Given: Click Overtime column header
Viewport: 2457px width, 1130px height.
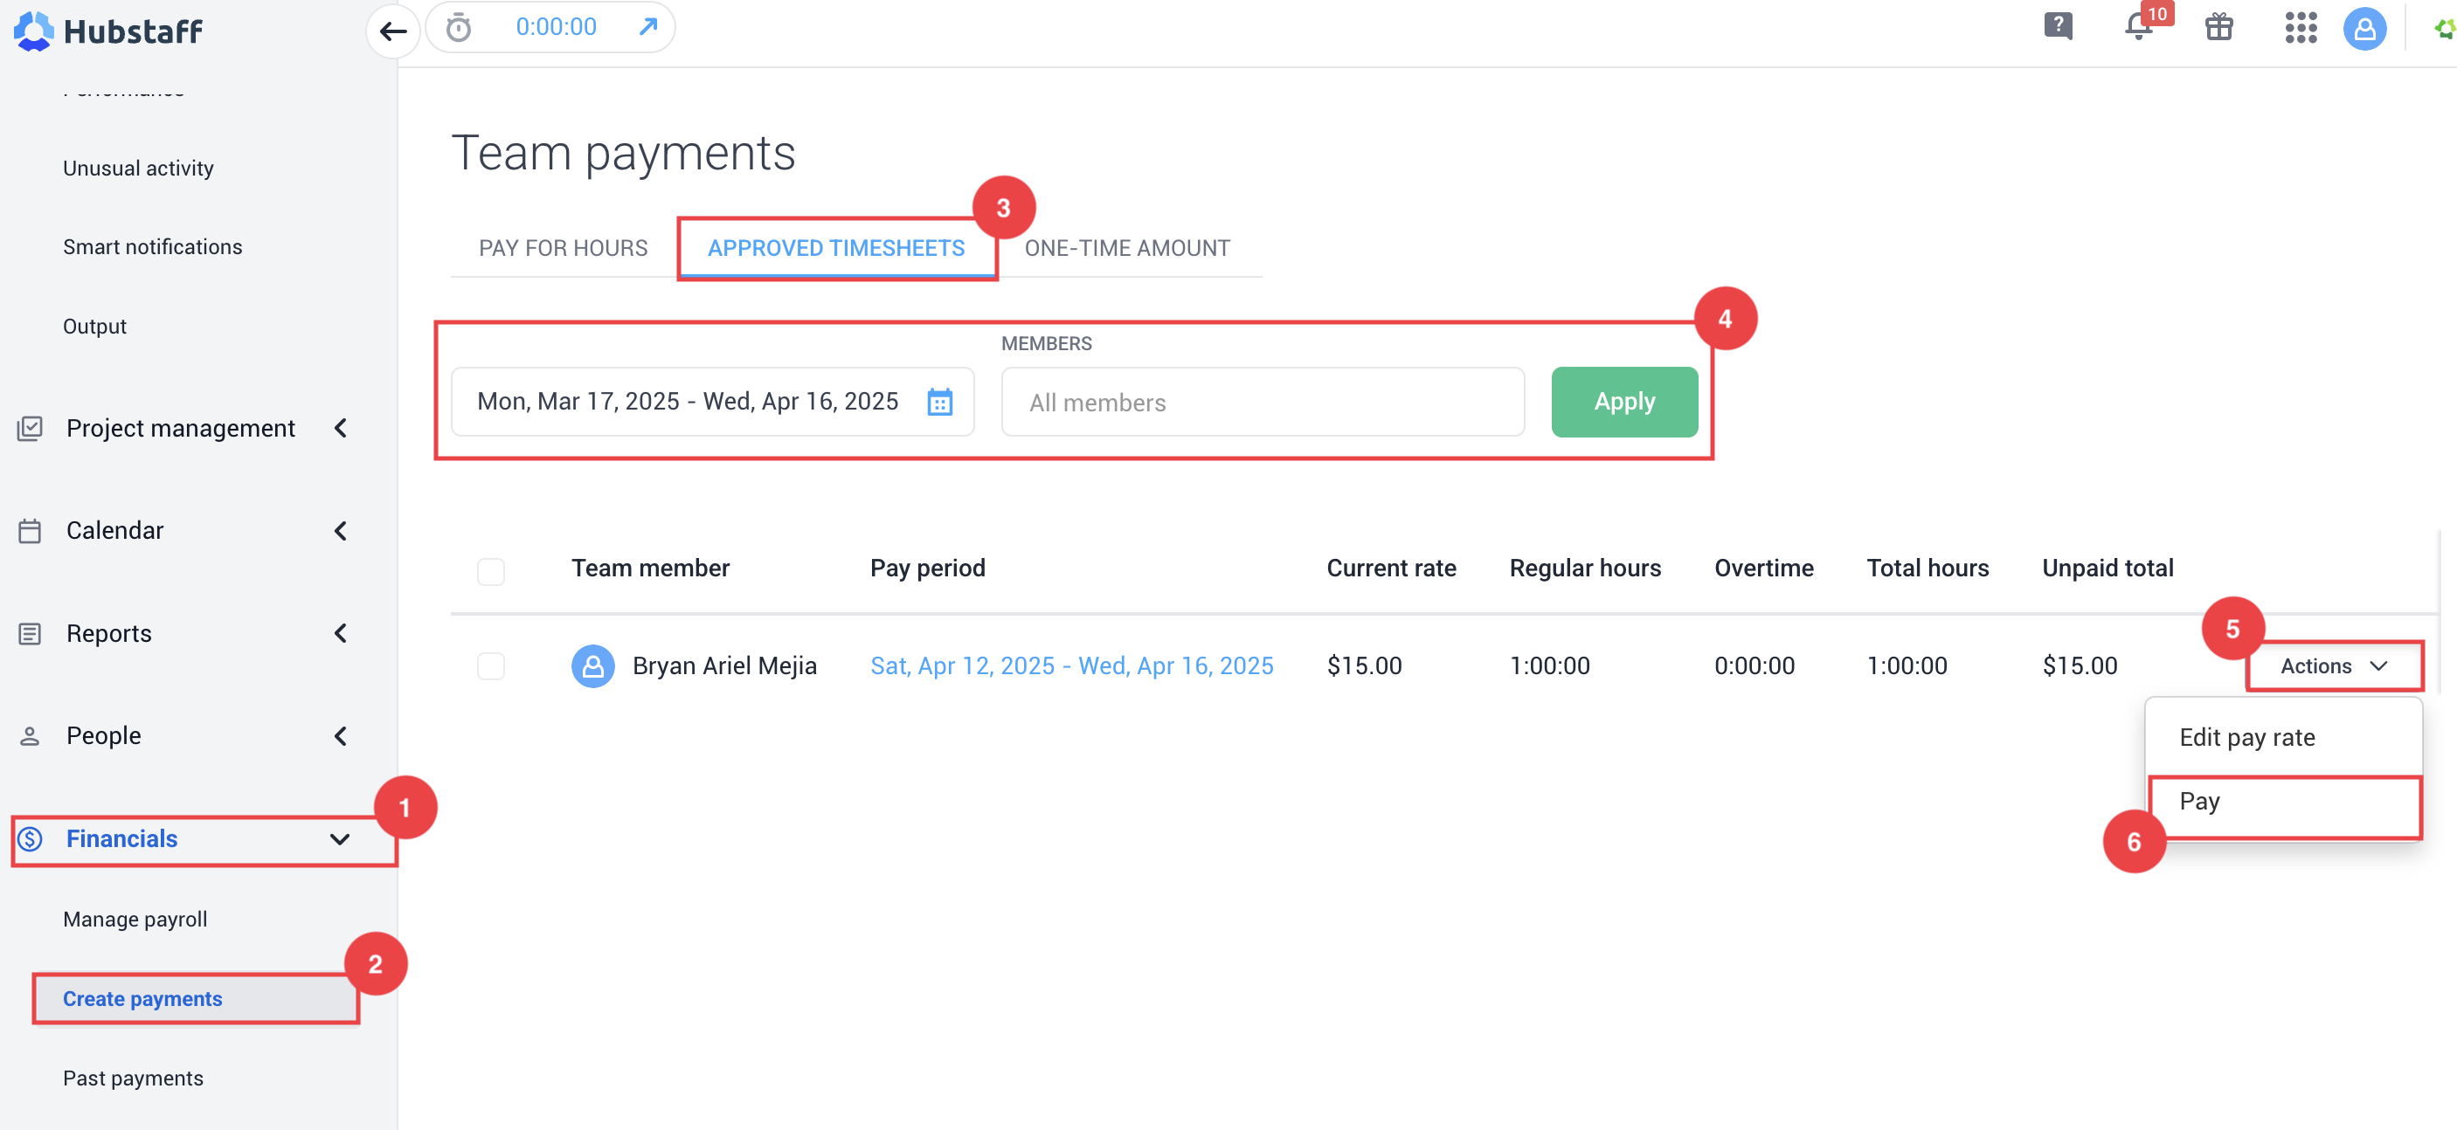Looking at the screenshot, I should pos(1763,568).
